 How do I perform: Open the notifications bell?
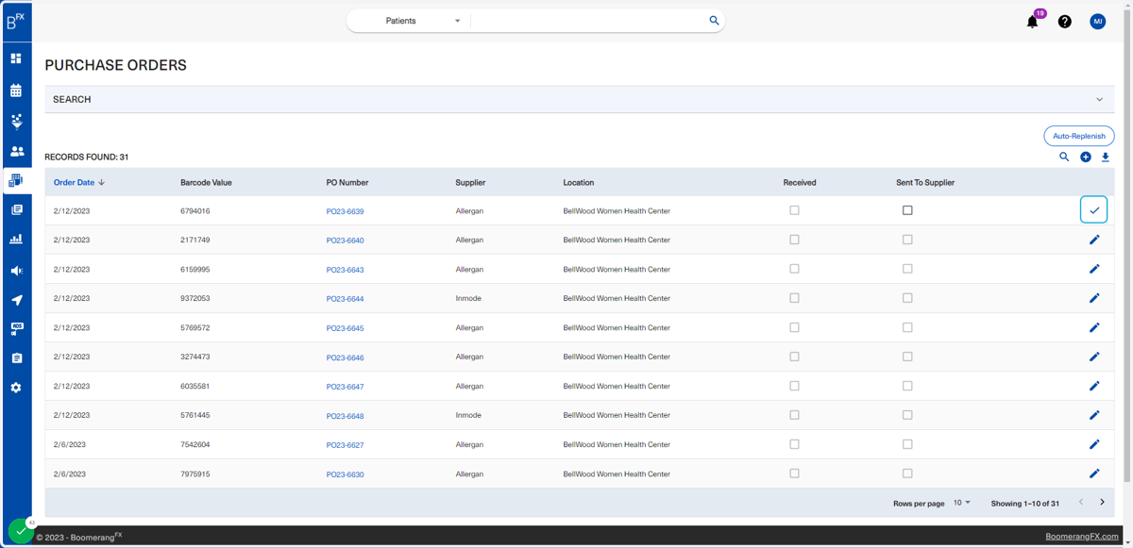(x=1033, y=22)
